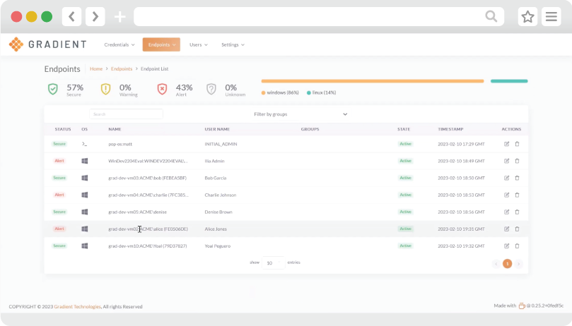Click the browser address bar

pos(319,16)
